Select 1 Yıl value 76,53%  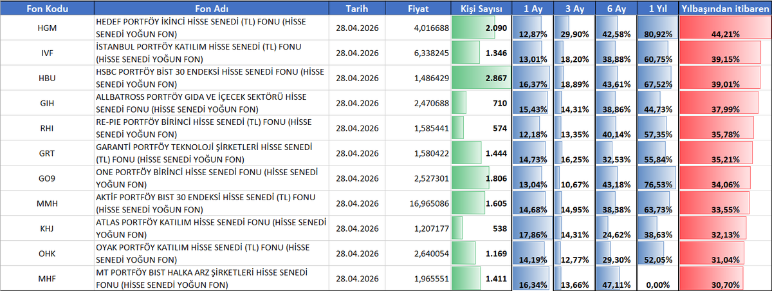pyautogui.click(x=657, y=178)
